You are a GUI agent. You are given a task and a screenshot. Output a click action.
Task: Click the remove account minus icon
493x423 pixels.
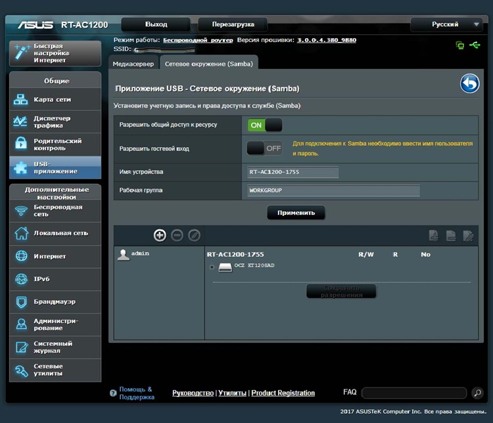177,235
